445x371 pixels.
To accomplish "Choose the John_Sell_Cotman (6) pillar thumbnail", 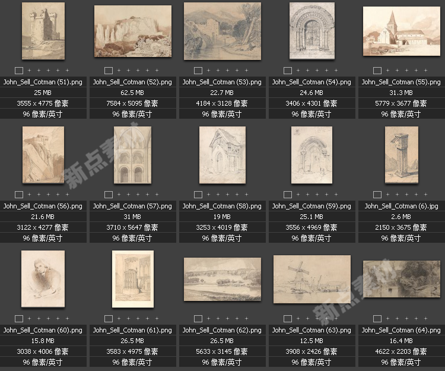I will 401,155.
